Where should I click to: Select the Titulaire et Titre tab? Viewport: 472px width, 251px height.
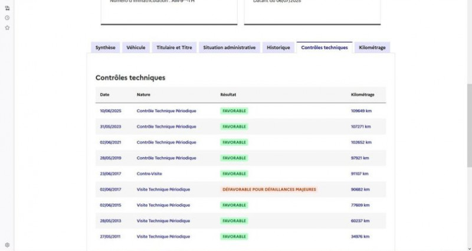pyautogui.click(x=174, y=47)
